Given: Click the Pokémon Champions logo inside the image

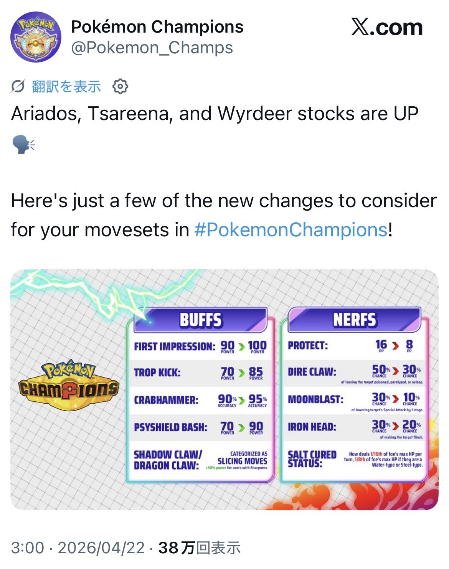Looking at the screenshot, I should [x=69, y=386].
